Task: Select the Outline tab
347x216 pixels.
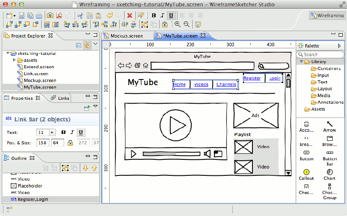Action: point(19,158)
